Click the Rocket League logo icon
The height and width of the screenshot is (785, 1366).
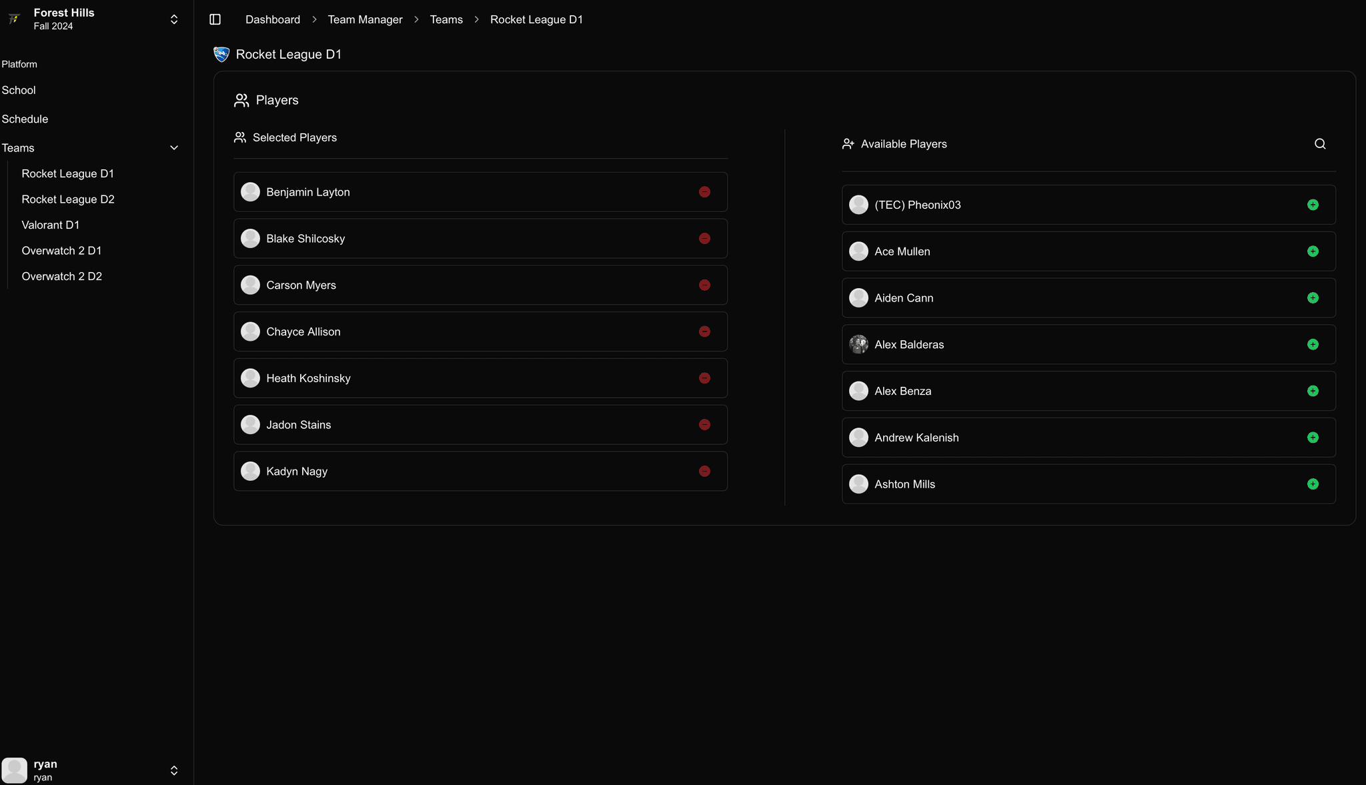pos(221,54)
